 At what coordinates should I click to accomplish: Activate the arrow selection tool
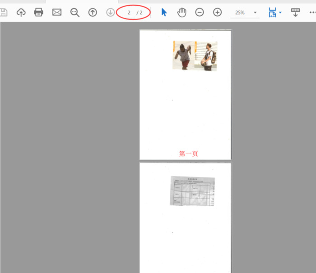pos(164,12)
